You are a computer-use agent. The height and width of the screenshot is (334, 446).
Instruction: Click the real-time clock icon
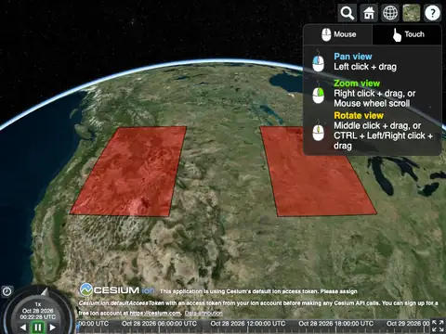7,291
